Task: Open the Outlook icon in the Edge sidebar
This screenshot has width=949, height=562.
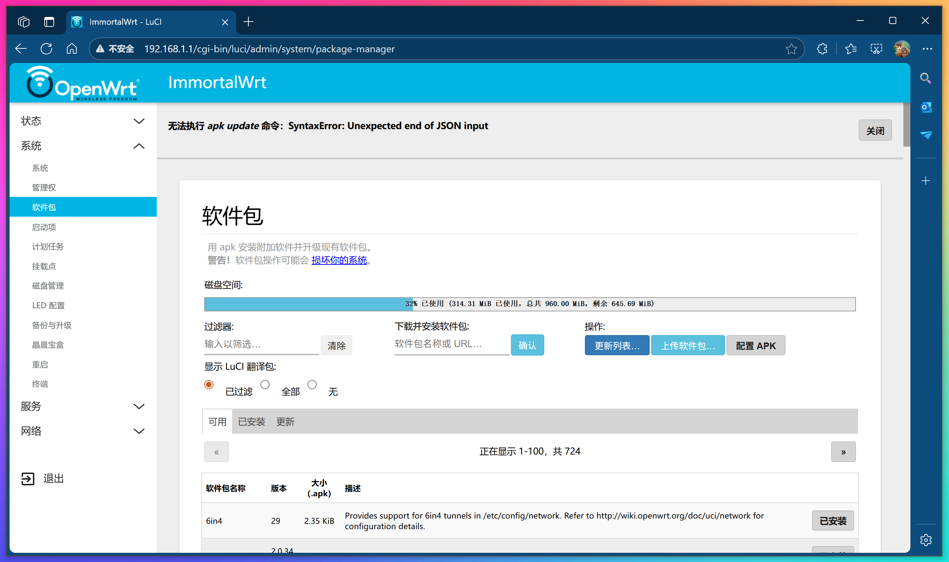Action: [926, 107]
